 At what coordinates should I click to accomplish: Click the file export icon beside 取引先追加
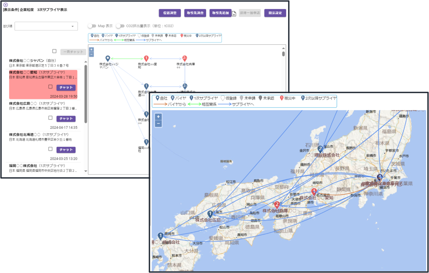coord(234,14)
